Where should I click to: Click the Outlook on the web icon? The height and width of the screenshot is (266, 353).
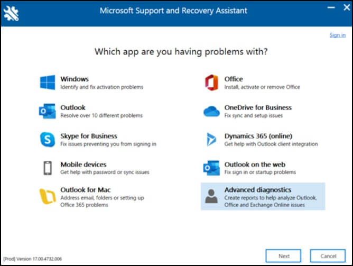tap(211, 168)
